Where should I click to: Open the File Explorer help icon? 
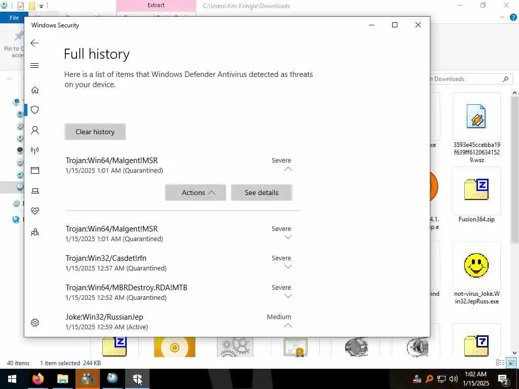click(513, 18)
